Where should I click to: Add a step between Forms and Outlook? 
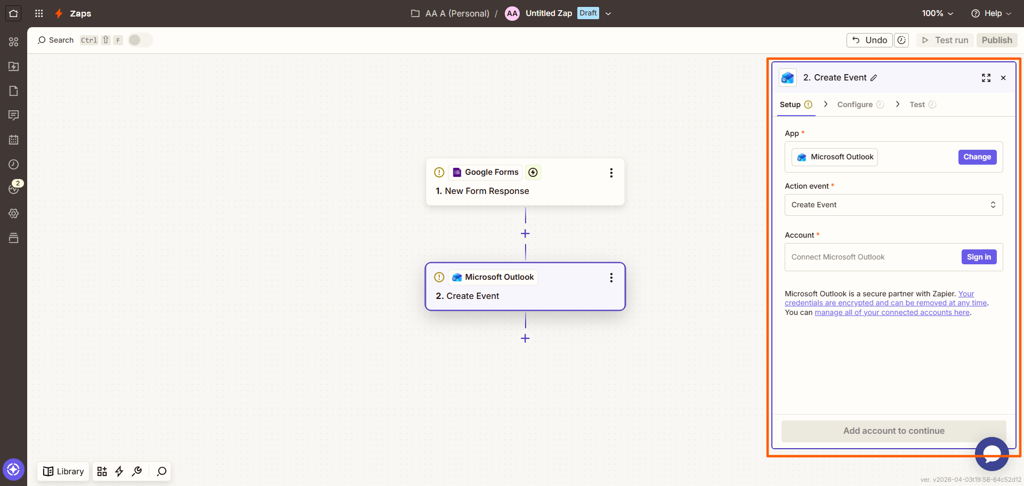click(525, 234)
